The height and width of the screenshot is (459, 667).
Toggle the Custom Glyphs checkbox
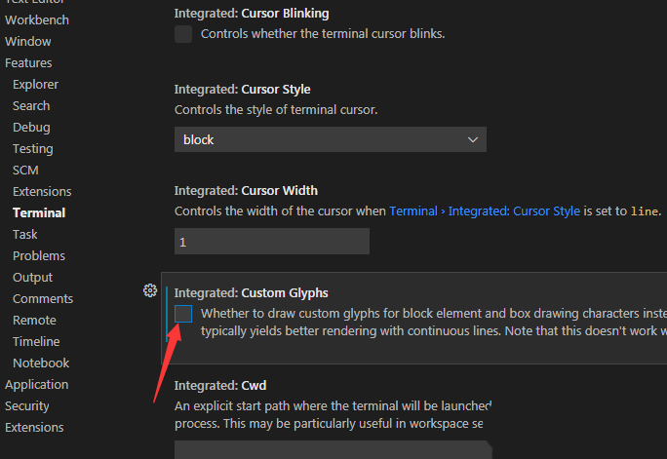(x=183, y=313)
